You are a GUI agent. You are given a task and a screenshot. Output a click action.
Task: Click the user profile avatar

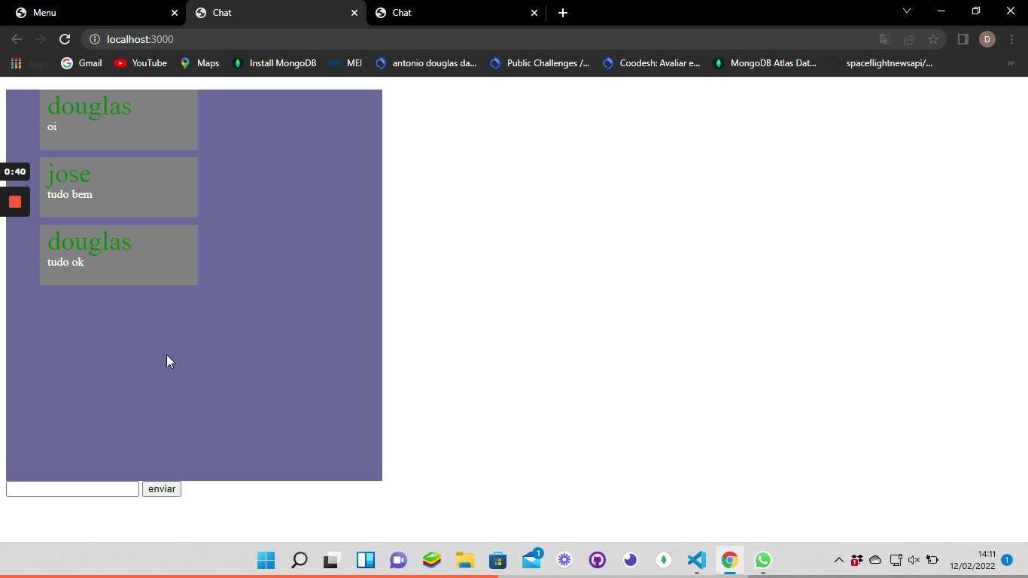pos(987,39)
